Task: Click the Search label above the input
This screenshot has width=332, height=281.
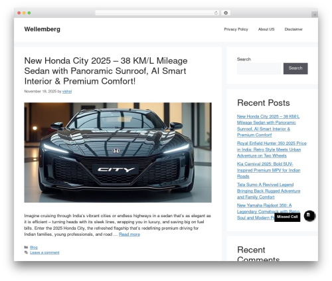Action: point(244,59)
